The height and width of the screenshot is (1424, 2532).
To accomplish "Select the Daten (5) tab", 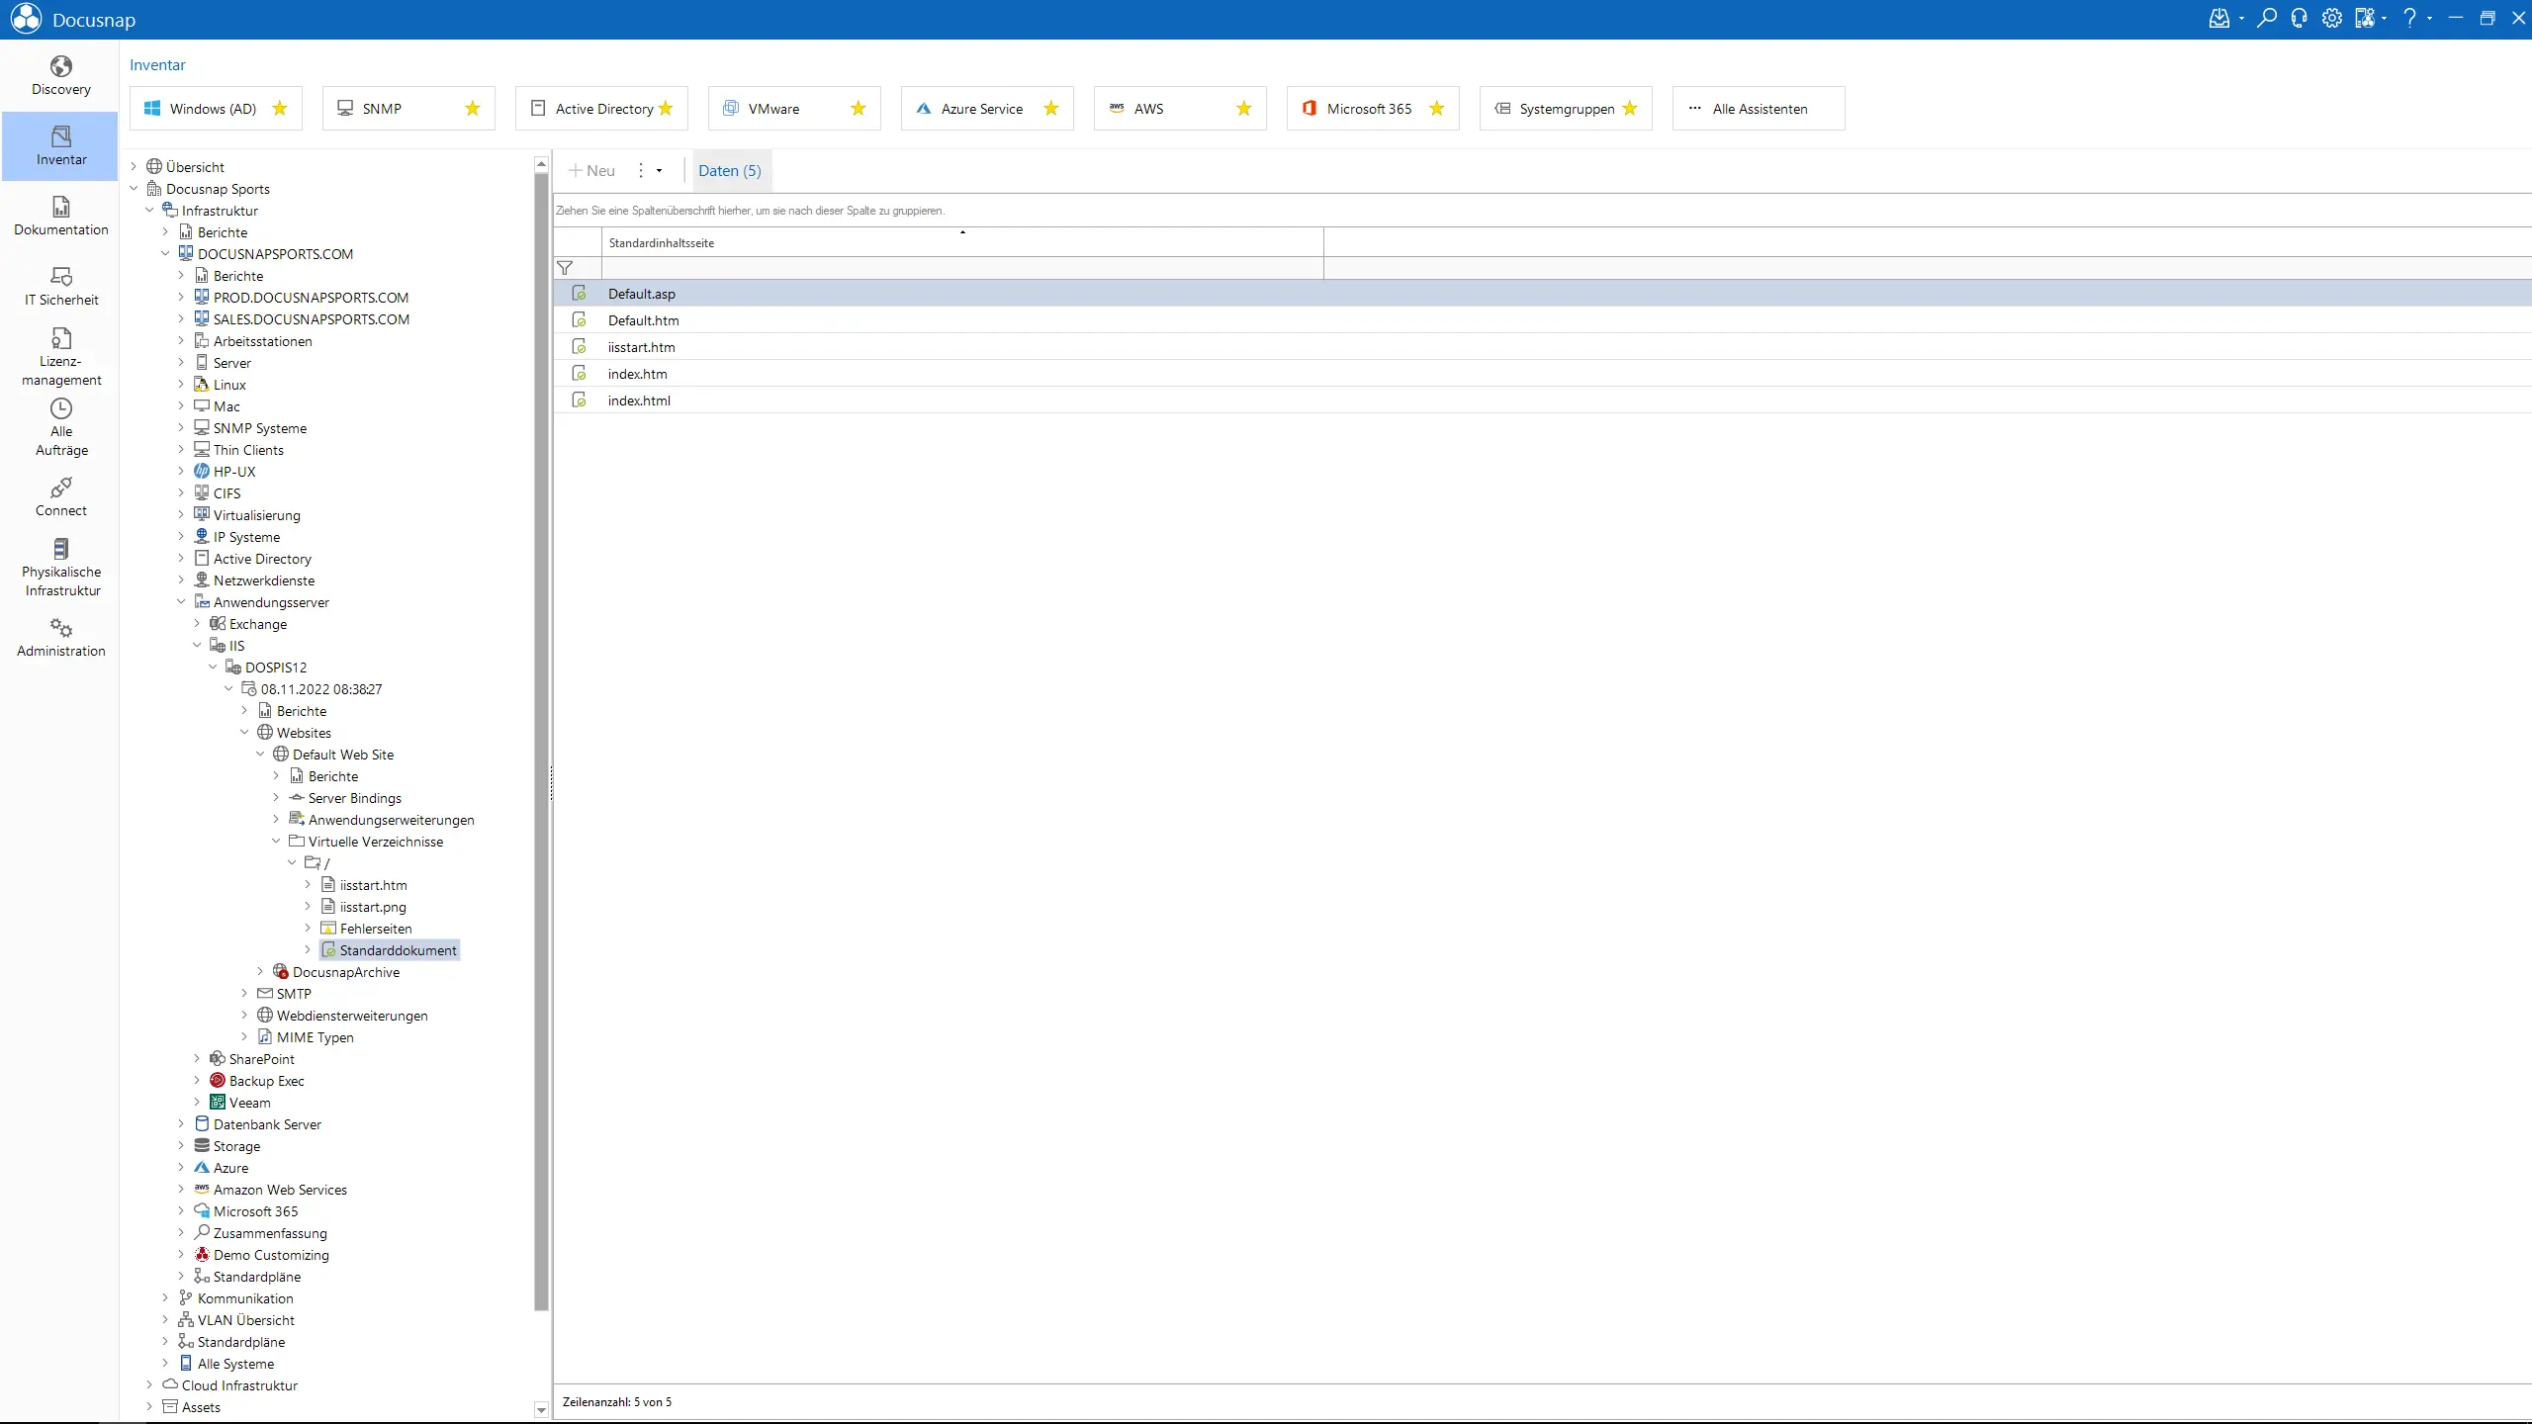I will point(730,171).
